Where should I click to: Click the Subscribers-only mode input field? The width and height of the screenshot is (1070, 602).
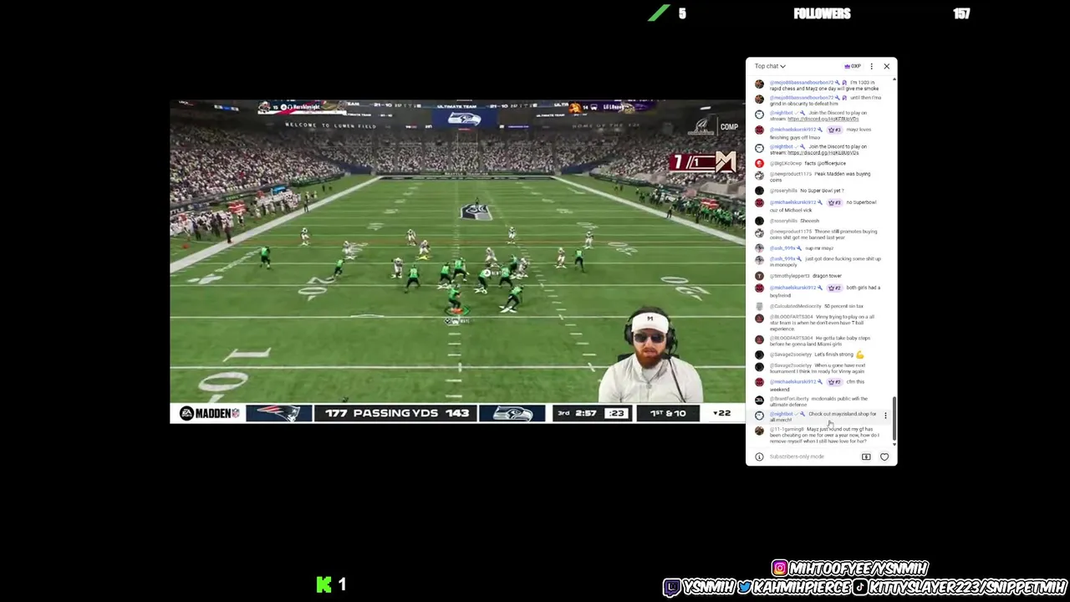click(797, 457)
